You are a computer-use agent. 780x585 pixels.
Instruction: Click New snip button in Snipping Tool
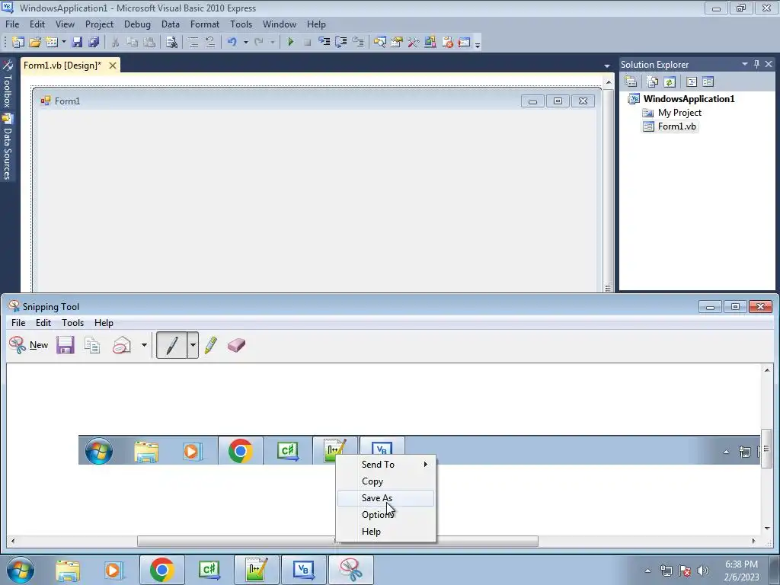(29, 345)
